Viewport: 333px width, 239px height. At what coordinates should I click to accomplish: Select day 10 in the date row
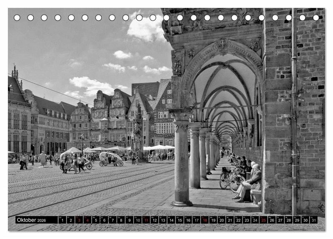[x=137, y=220]
